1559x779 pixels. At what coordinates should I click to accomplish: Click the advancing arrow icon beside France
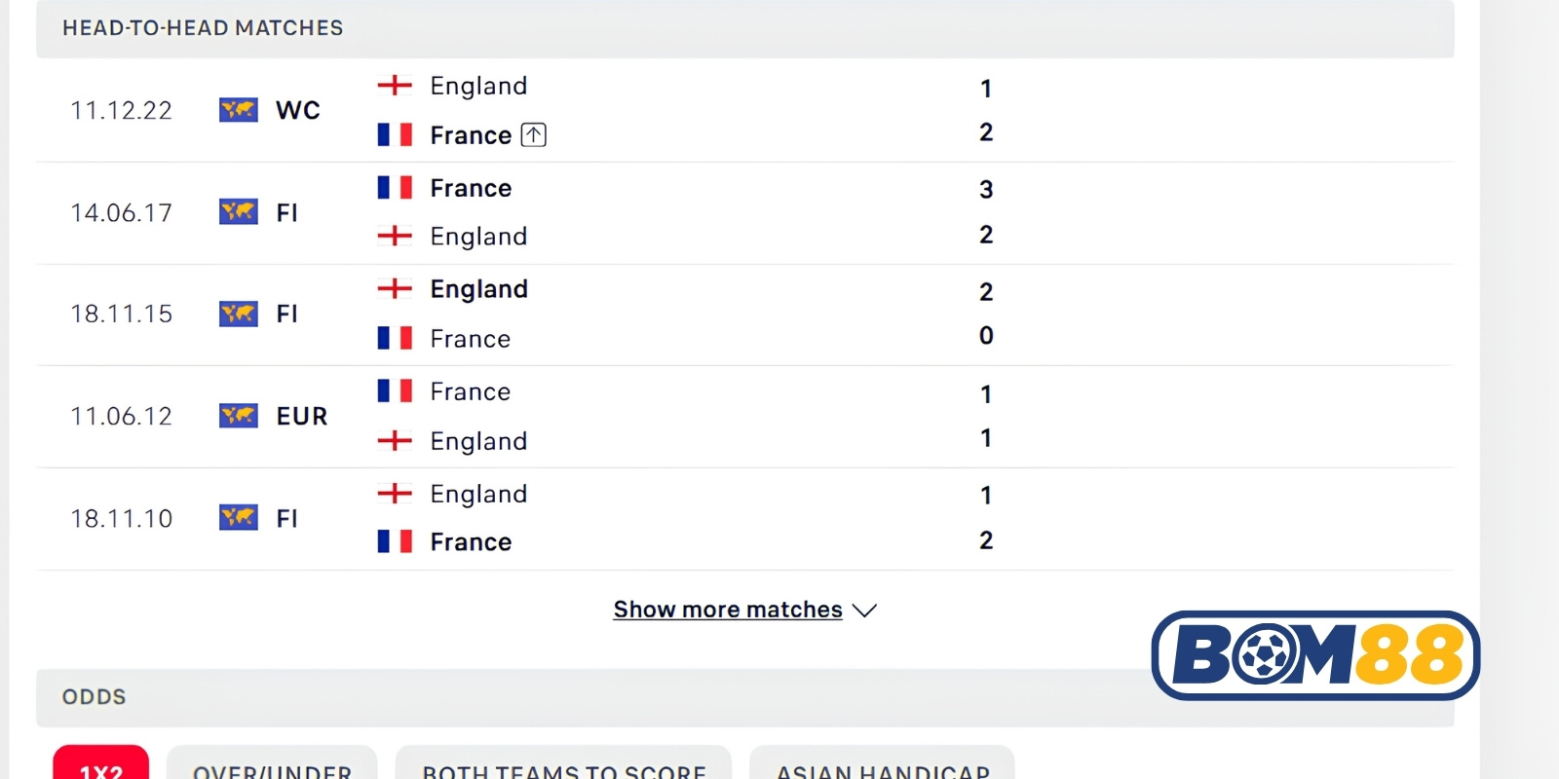[533, 134]
